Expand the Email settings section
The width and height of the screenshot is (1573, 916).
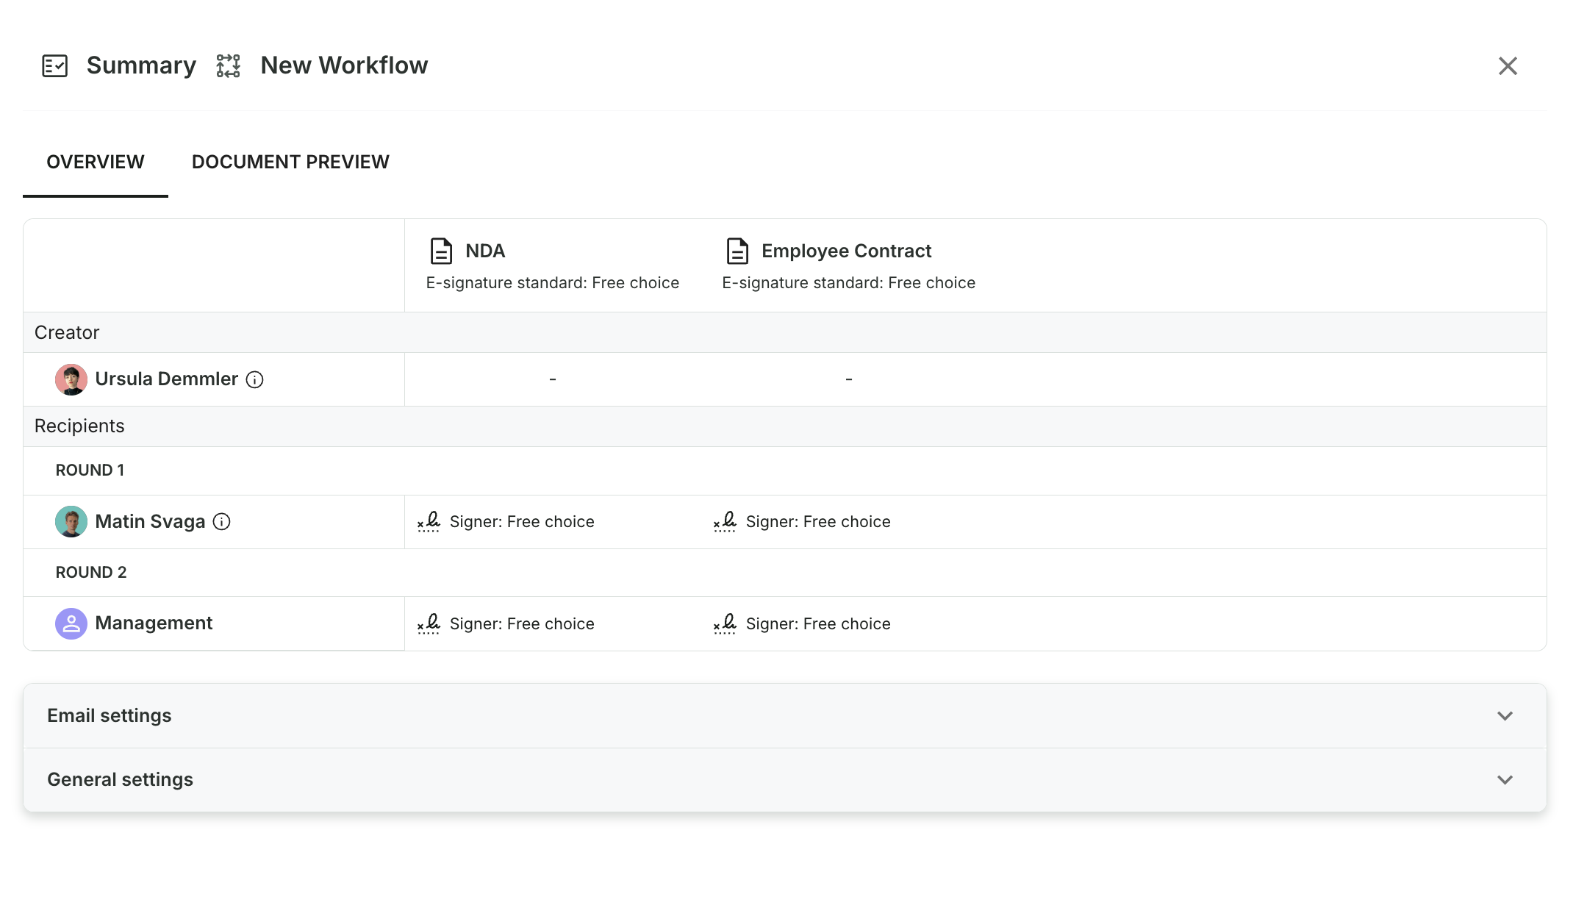click(x=785, y=716)
